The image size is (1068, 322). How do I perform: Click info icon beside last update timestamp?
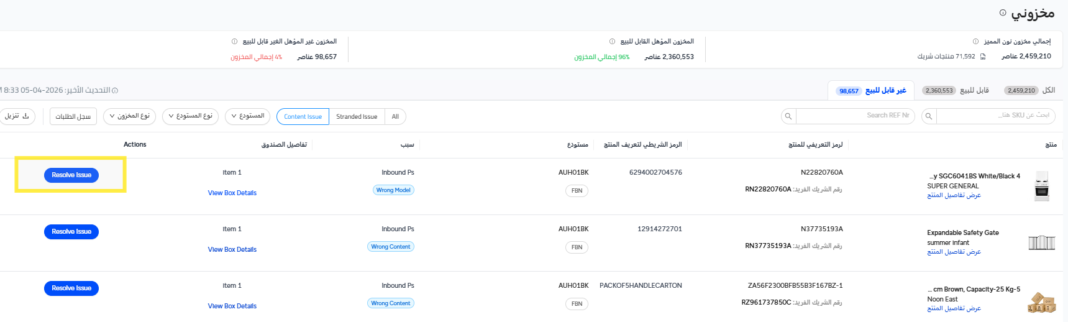[115, 91]
